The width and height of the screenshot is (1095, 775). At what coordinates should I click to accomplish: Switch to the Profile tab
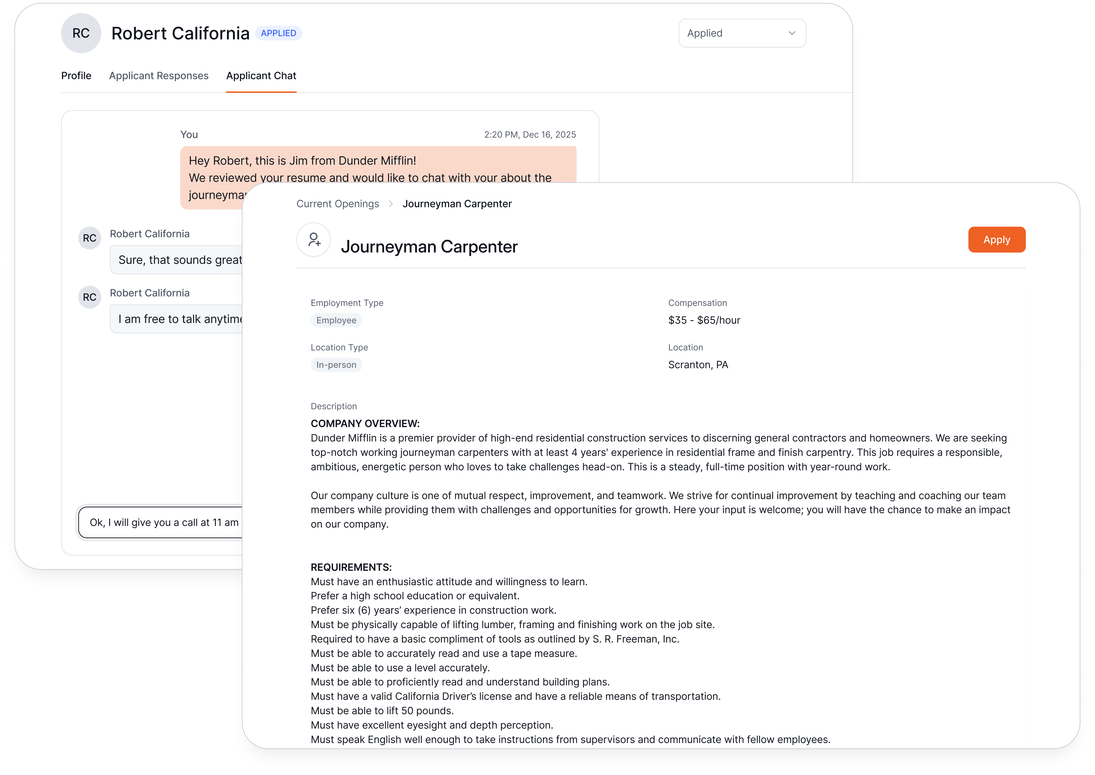pos(76,75)
